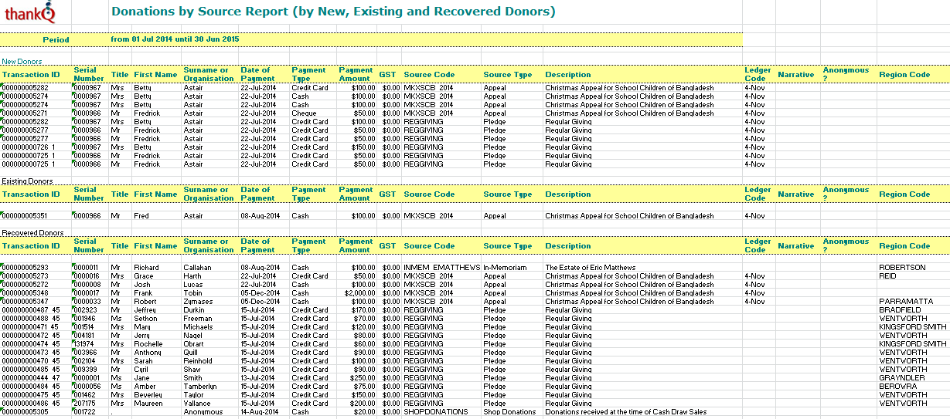Select surname cell Harth
The image size is (950, 419).
pyautogui.click(x=192, y=276)
